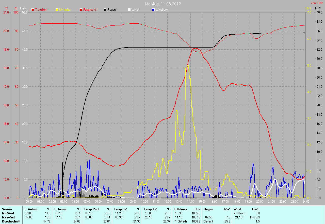Click Temp SZ minimum value "20.8"
325x224 pixels.
click(x=137, y=213)
